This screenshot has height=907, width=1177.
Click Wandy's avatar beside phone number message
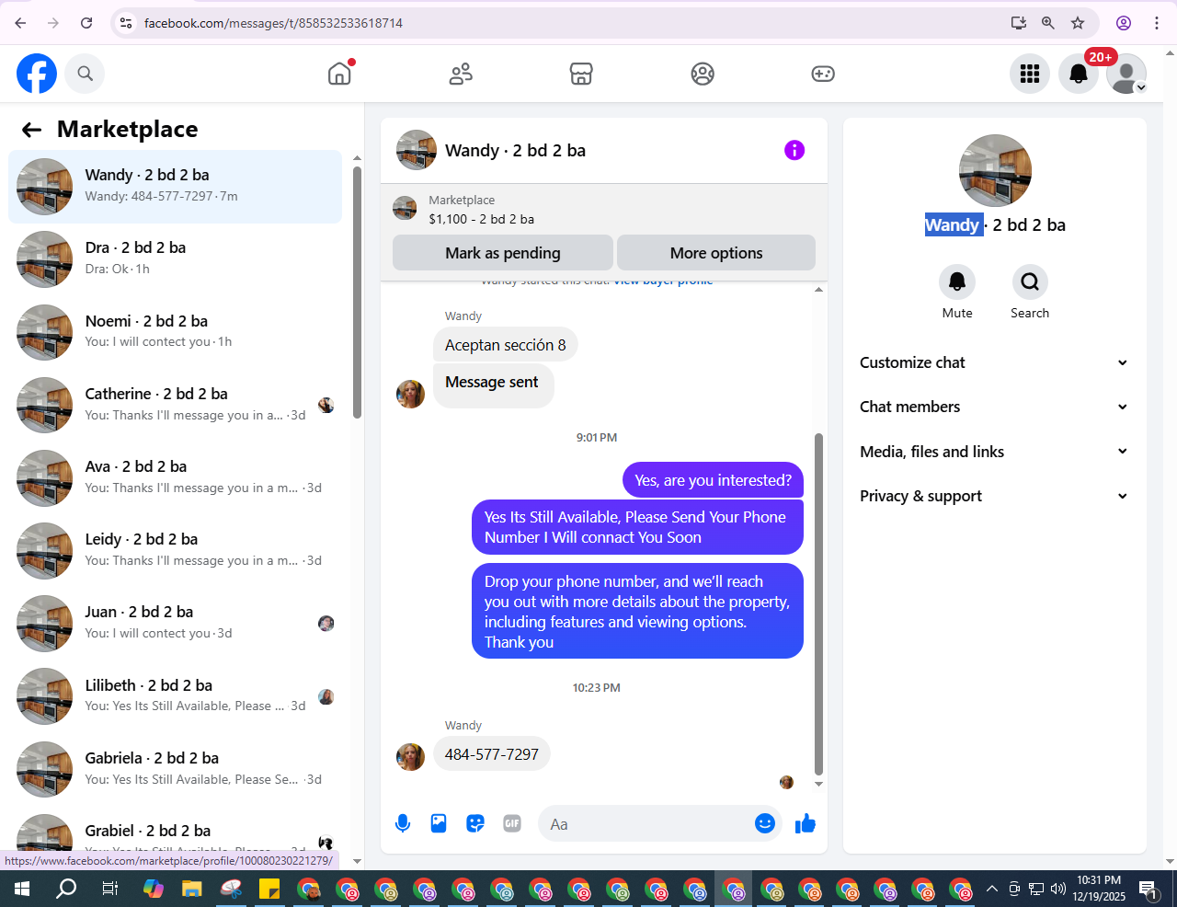[x=410, y=757]
